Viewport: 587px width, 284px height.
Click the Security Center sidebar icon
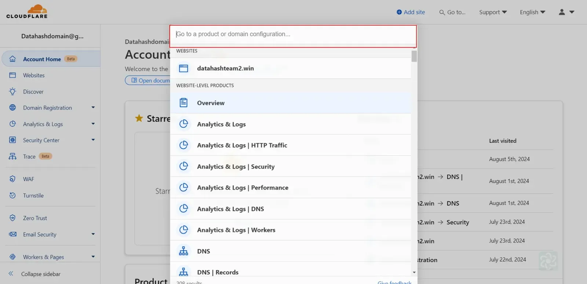click(12, 140)
